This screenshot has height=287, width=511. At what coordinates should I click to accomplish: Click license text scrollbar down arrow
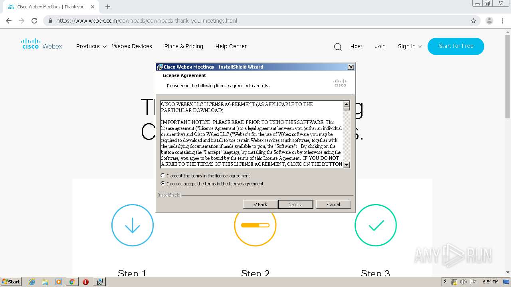pyautogui.click(x=346, y=165)
